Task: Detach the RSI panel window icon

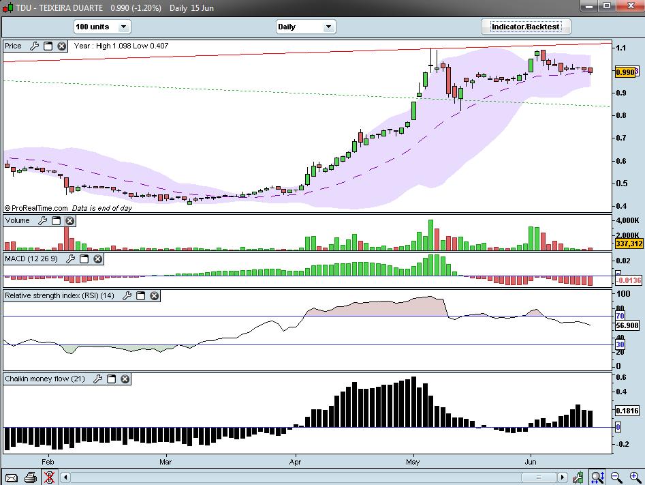Action: pyautogui.click(x=141, y=295)
